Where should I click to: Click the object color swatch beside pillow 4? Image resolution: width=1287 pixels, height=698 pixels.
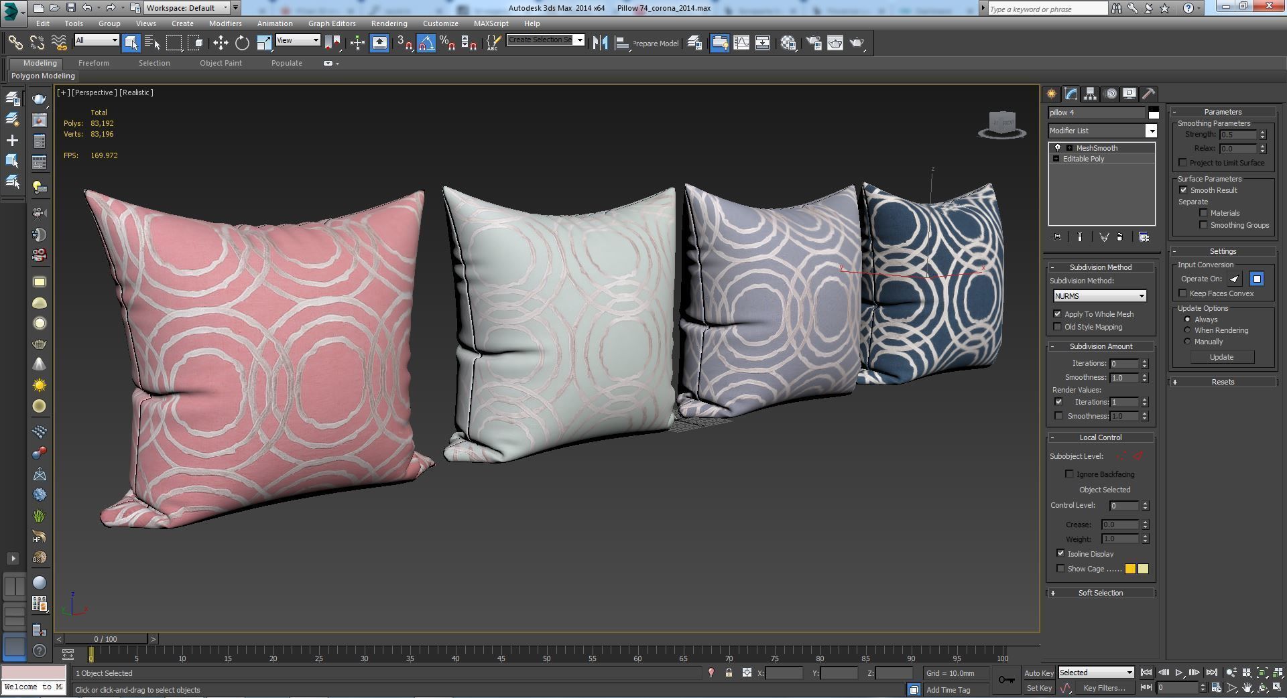click(1153, 113)
